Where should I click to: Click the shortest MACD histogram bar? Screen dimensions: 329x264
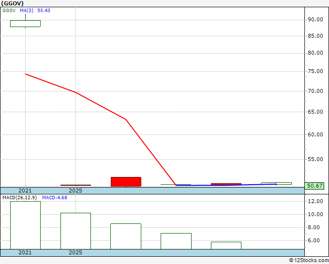pos(226,246)
